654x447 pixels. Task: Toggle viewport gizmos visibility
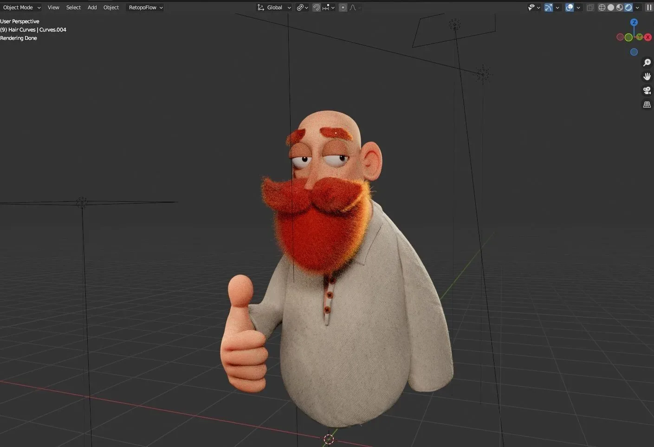pos(548,7)
